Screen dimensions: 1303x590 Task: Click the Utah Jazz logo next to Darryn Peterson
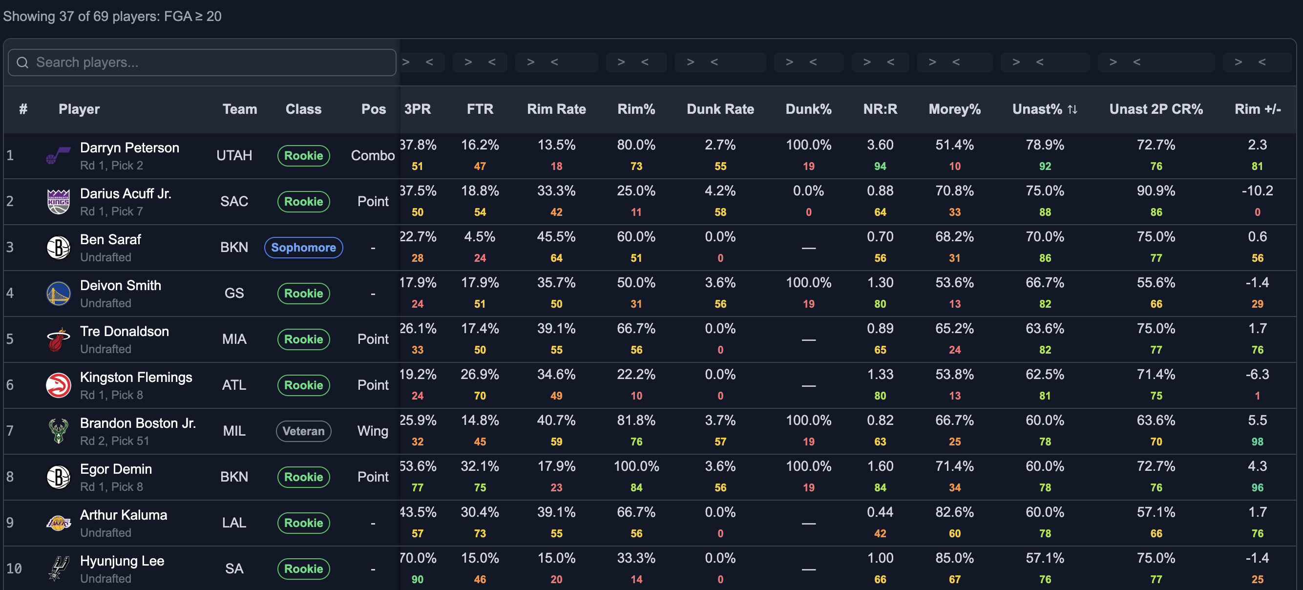(x=58, y=156)
